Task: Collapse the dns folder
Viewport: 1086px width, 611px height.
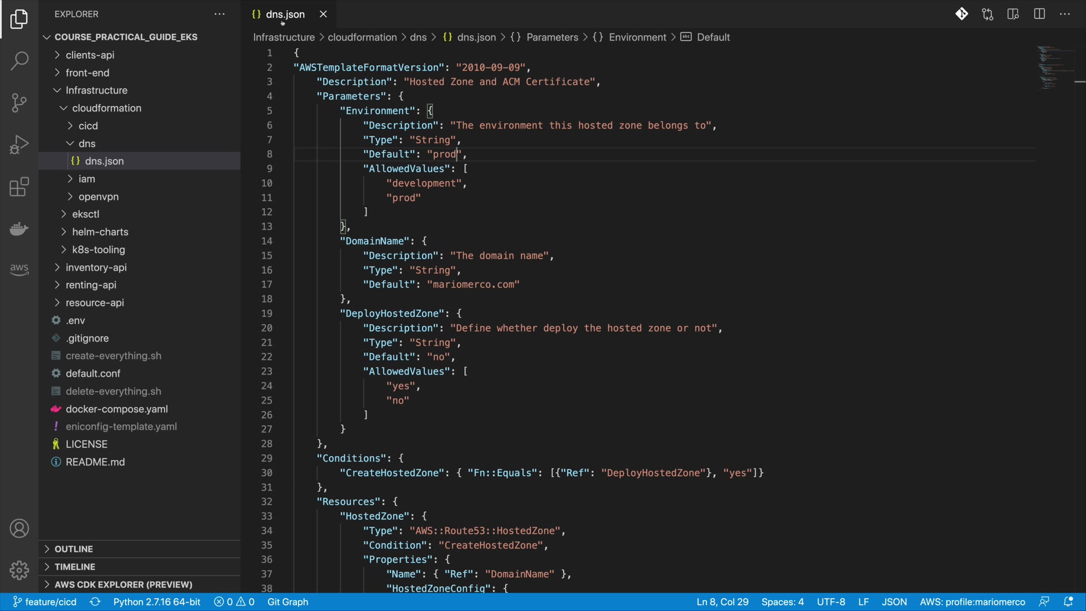Action: [x=87, y=143]
